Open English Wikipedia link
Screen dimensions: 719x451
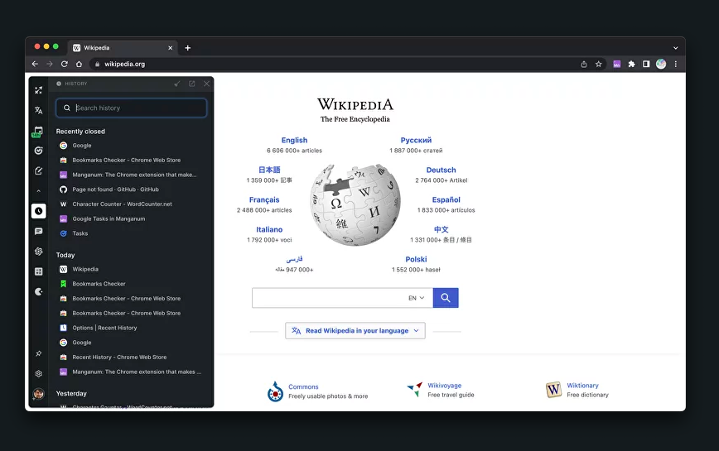coord(294,140)
